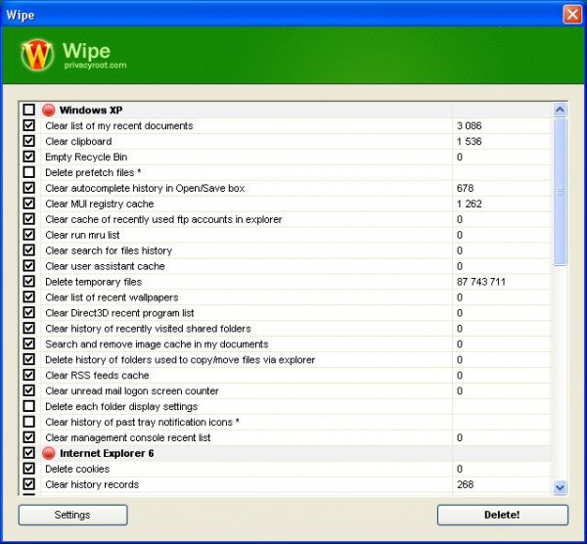
Task: Click the text Clear list of my recent documents
Action: coord(119,126)
